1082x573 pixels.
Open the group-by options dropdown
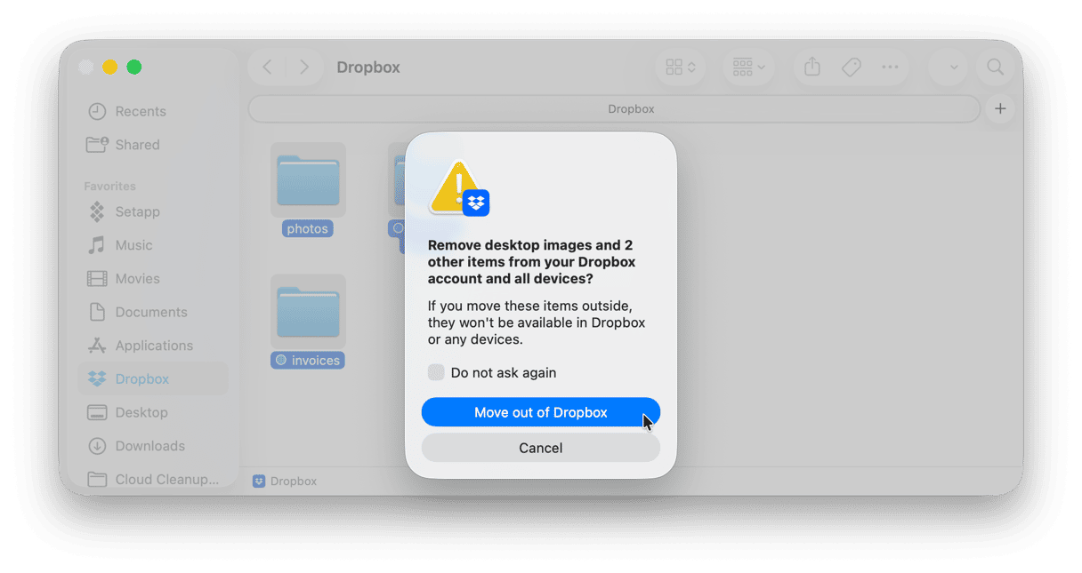(748, 68)
